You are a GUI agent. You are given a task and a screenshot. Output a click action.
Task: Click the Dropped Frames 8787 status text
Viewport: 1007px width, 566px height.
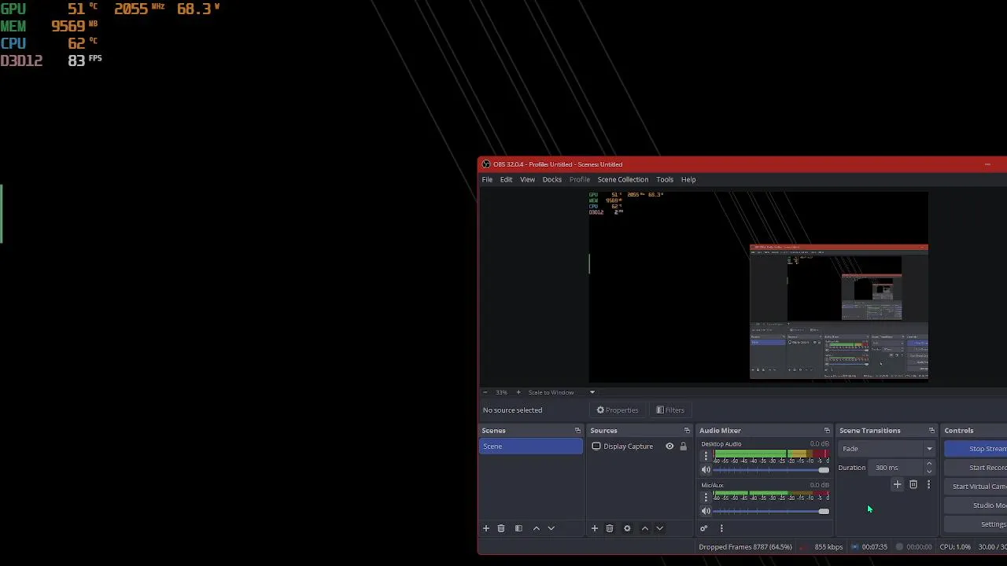(745, 547)
